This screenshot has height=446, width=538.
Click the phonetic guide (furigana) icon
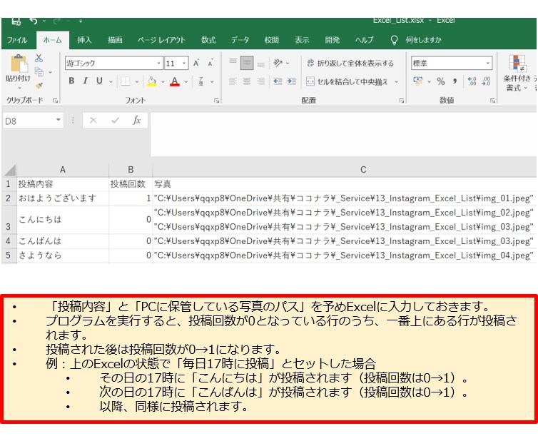coord(201,81)
